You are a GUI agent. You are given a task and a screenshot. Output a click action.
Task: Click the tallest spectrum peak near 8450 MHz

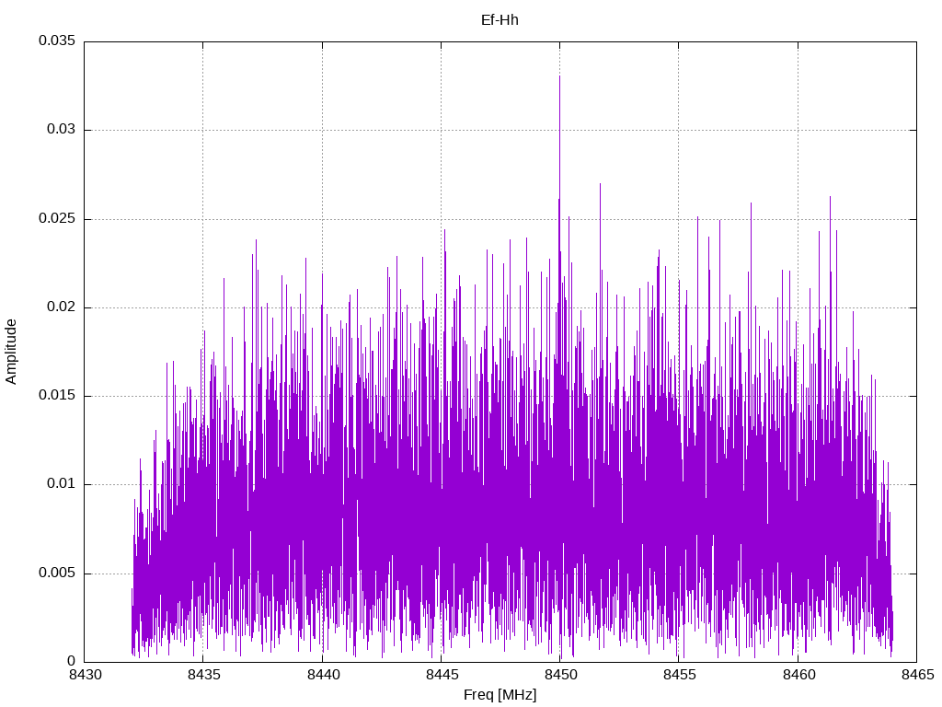tap(560, 76)
